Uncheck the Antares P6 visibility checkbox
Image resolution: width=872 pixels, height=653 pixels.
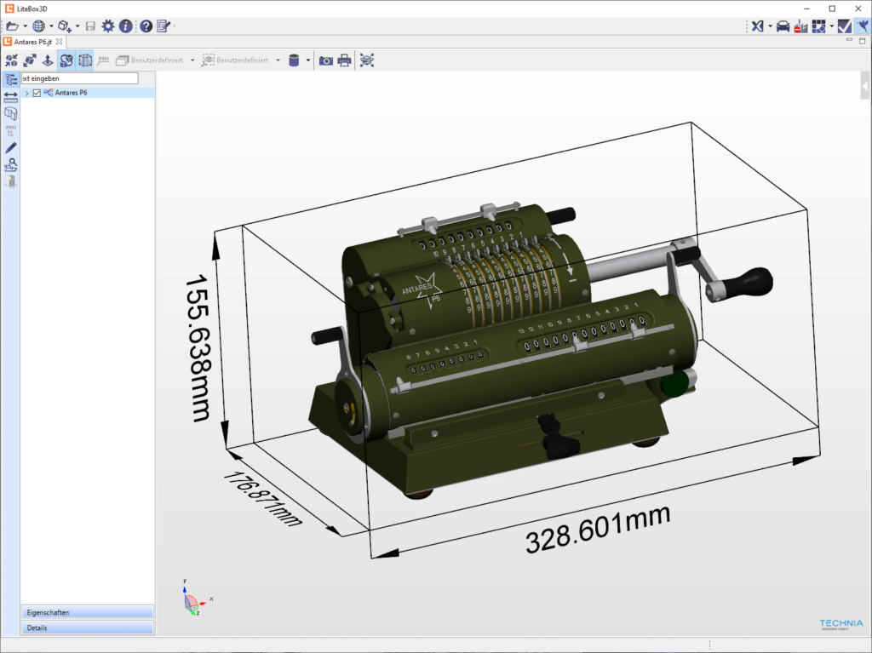tap(37, 93)
